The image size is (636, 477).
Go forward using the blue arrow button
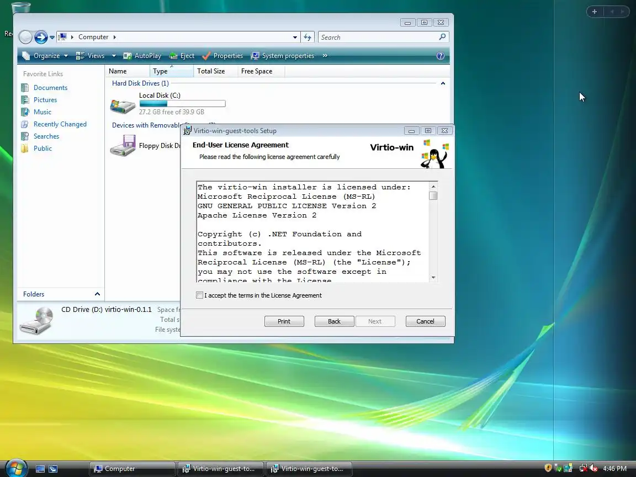coord(40,38)
